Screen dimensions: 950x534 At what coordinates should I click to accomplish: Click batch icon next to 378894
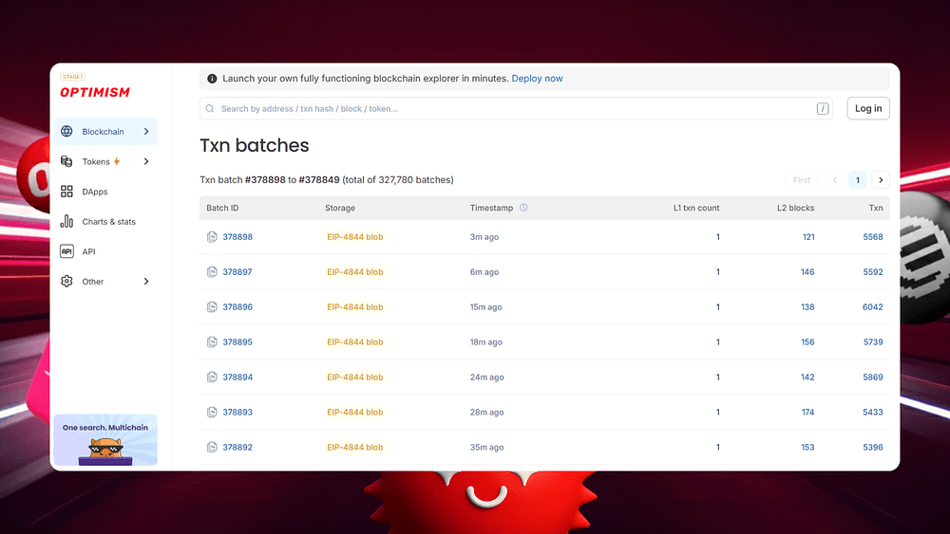(x=212, y=377)
